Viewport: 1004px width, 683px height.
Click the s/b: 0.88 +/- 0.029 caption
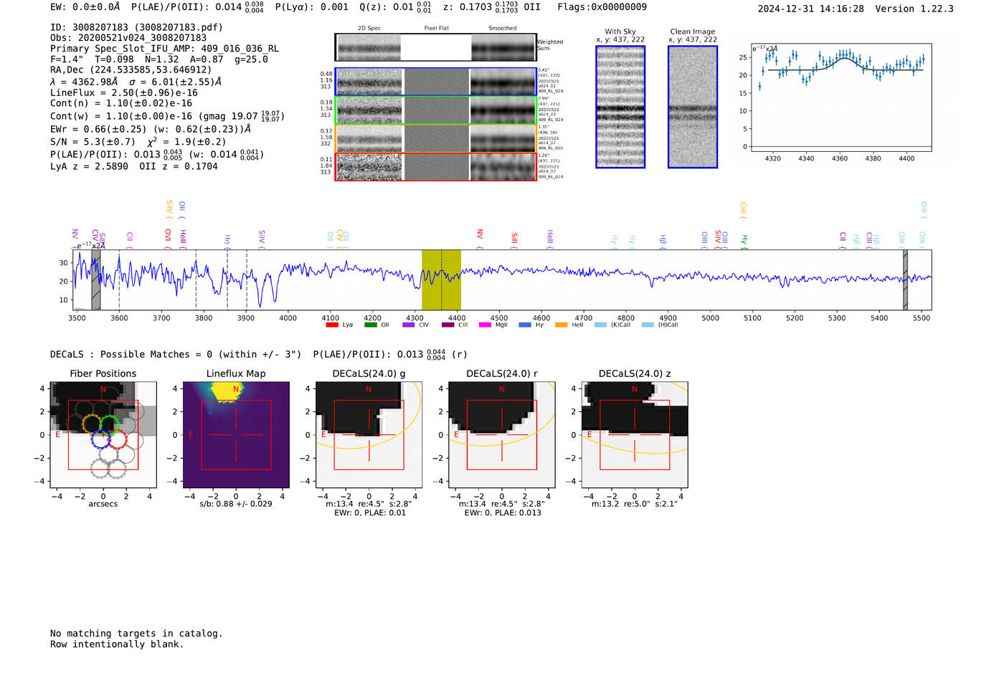tap(236, 504)
